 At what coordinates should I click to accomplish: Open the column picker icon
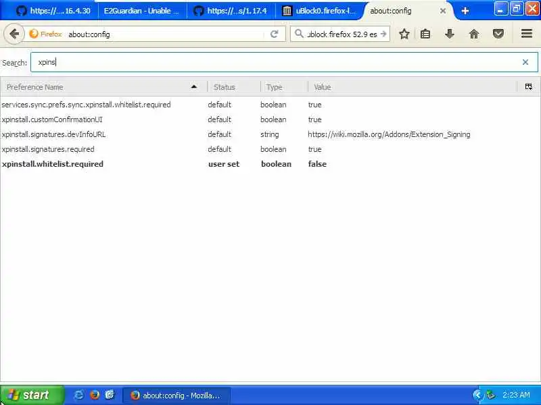(x=529, y=87)
